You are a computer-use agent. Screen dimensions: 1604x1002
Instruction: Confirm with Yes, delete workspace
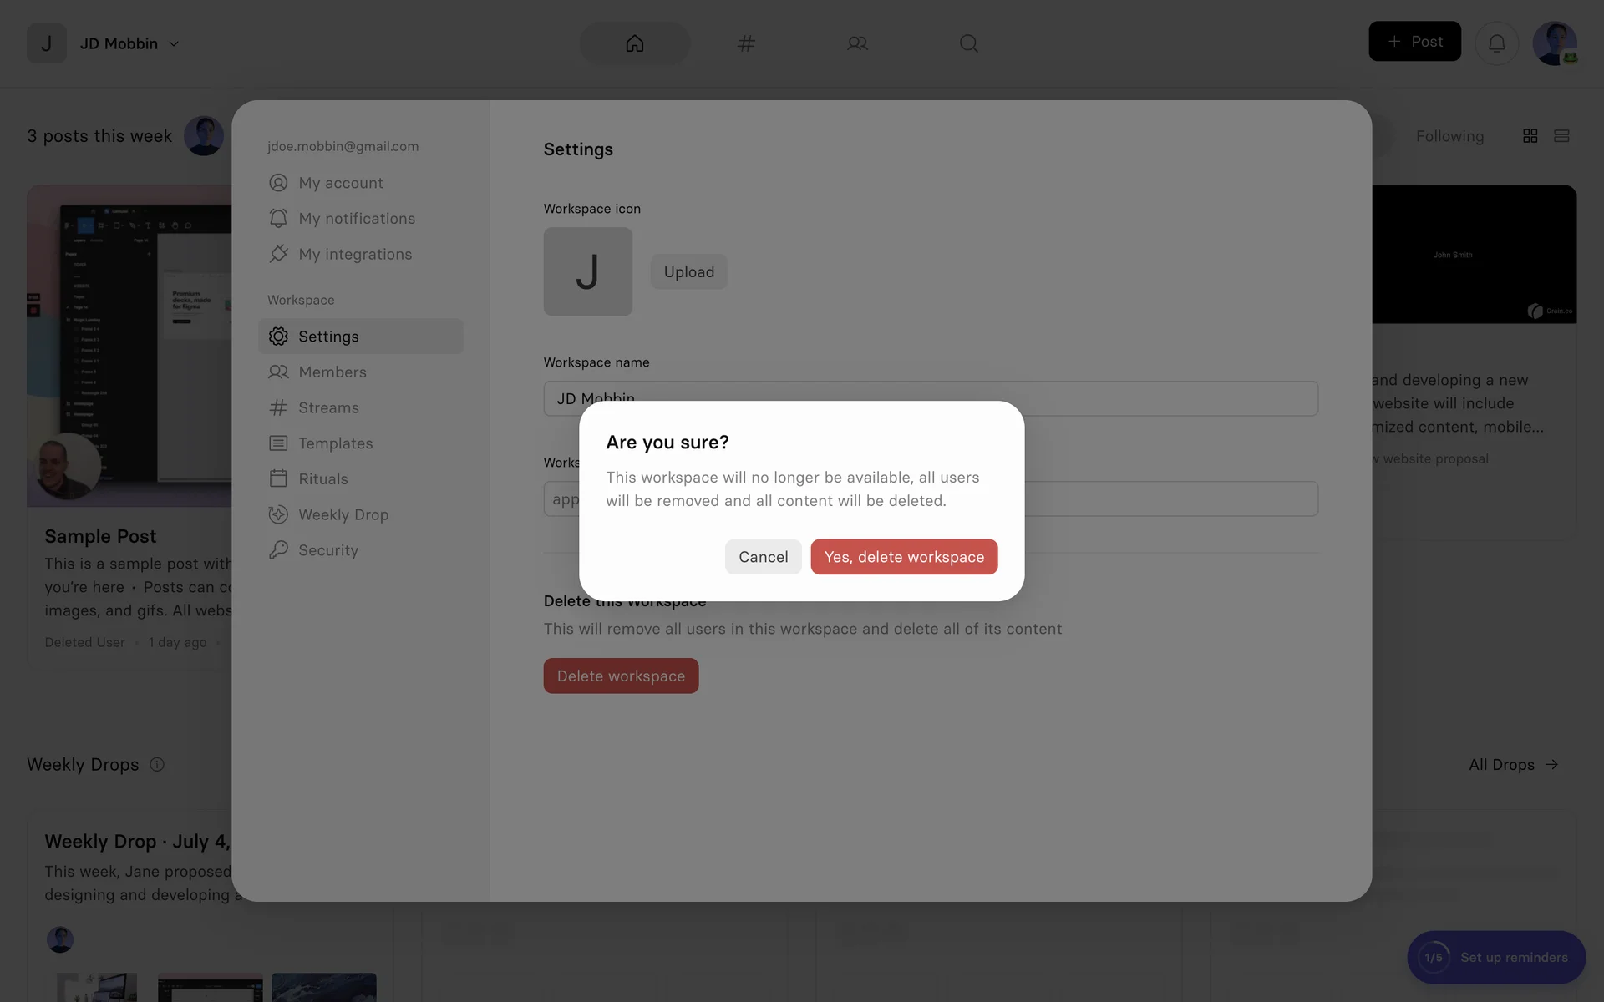(904, 557)
